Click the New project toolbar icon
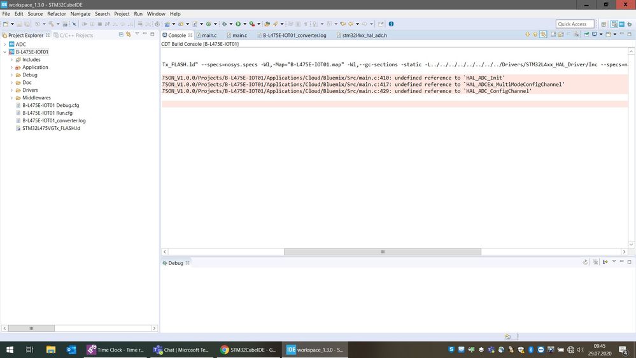This screenshot has width=636, height=358. click(6, 24)
